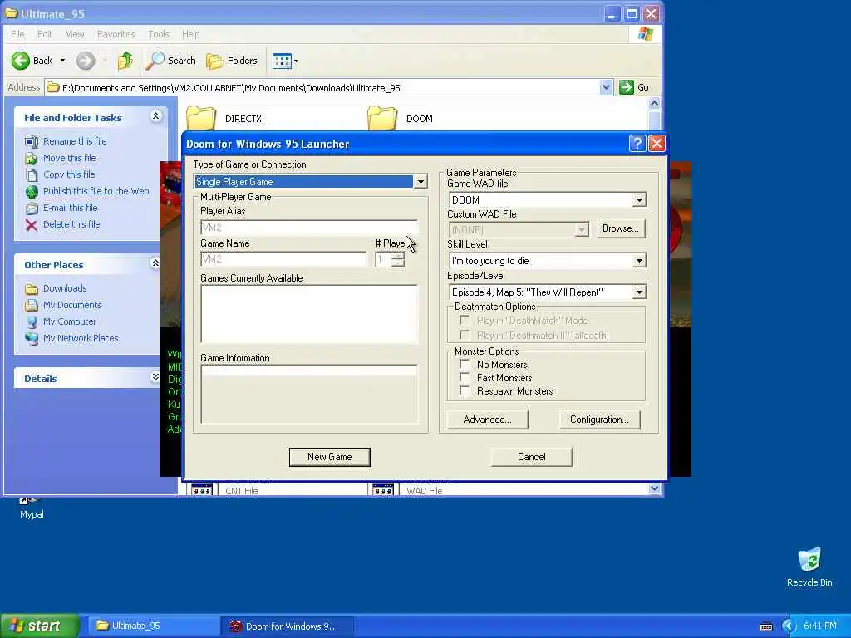Open the Views icon in Explorer toolbar
Image resolution: width=851 pixels, height=638 pixels.
[x=283, y=61]
